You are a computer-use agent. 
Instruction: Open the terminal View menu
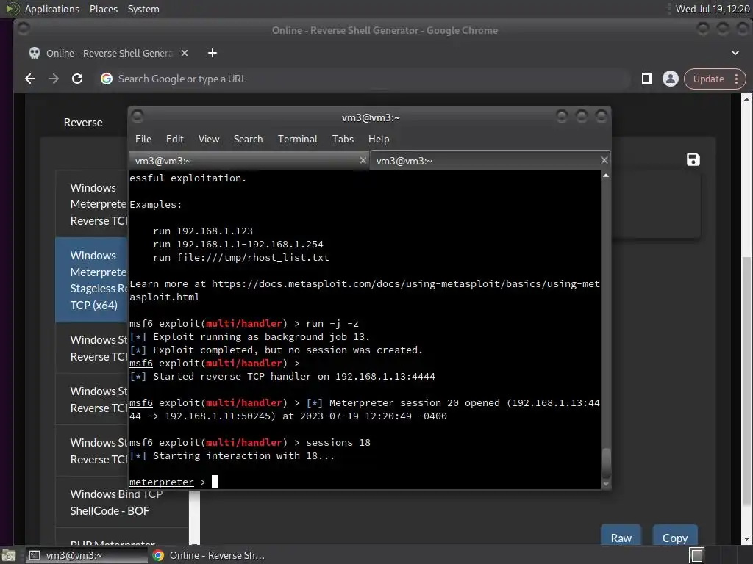(209, 139)
